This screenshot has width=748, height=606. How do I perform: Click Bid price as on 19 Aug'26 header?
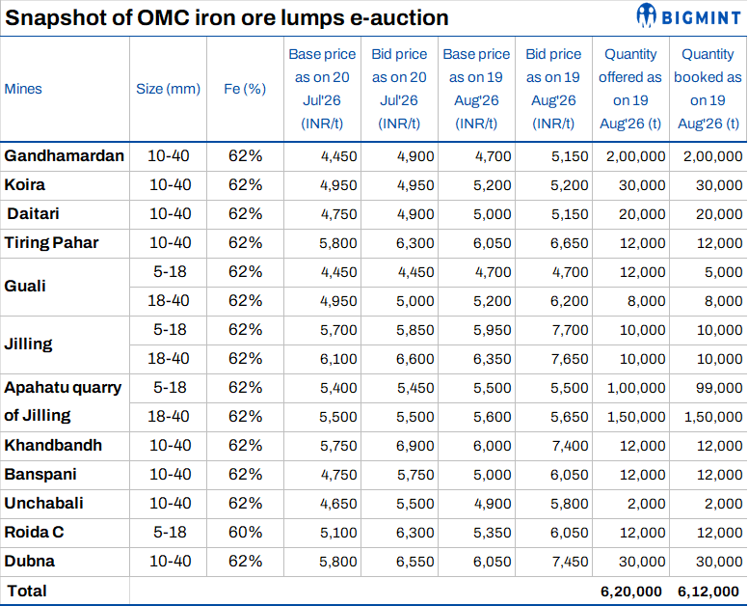click(553, 89)
